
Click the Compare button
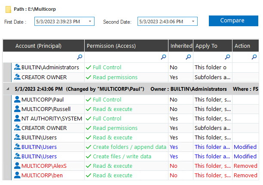click(x=233, y=21)
